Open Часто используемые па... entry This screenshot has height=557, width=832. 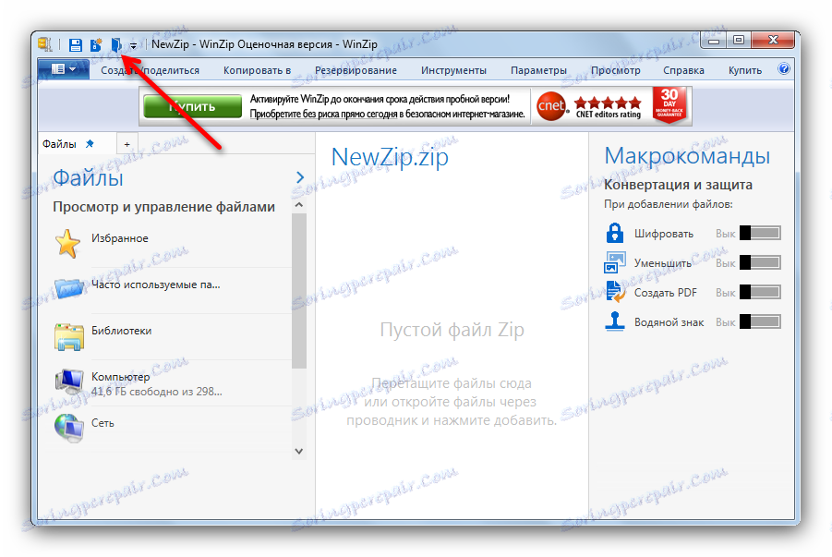pos(156,285)
